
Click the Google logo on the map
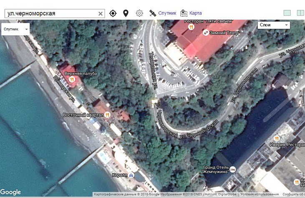point(11,192)
